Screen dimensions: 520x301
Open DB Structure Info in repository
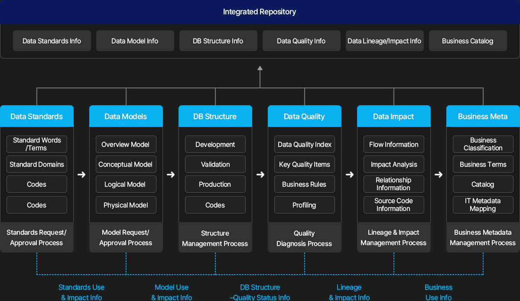[x=218, y=41]
